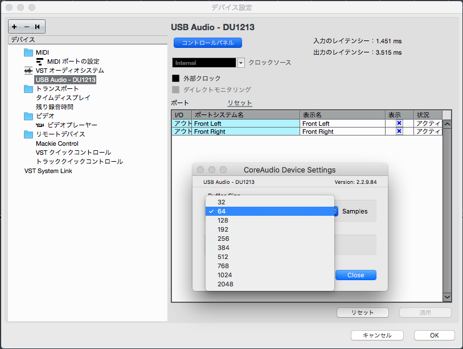Image resolution: width=463 pixels, height=349 pixels.
Task: Choose buffer size 1024
Action: [270, 275]
